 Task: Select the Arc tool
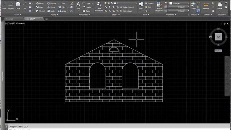[x=25, y=6]
